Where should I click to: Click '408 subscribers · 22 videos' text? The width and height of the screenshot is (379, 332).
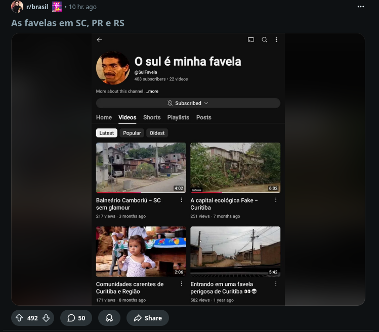point(161,79)
